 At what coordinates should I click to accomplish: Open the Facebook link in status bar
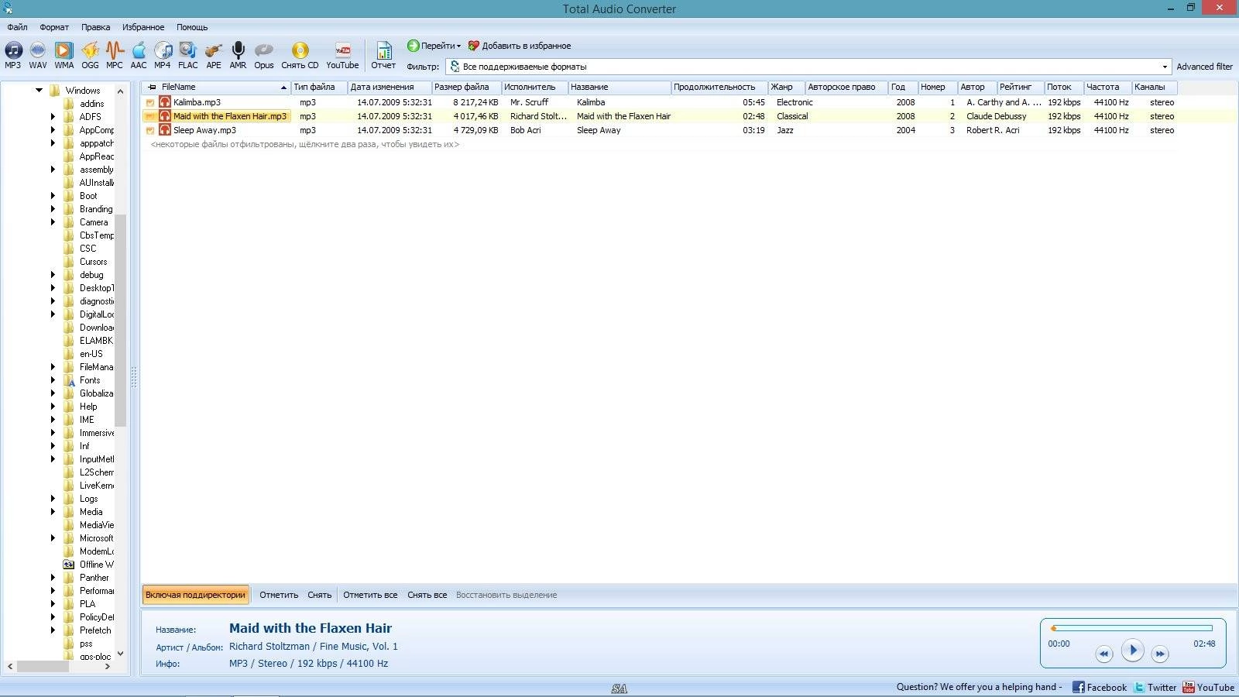click(x=1100, y=687)
